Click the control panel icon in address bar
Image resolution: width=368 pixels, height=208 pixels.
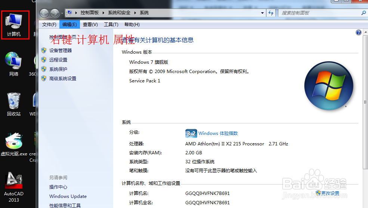click(x=69, y=13)
